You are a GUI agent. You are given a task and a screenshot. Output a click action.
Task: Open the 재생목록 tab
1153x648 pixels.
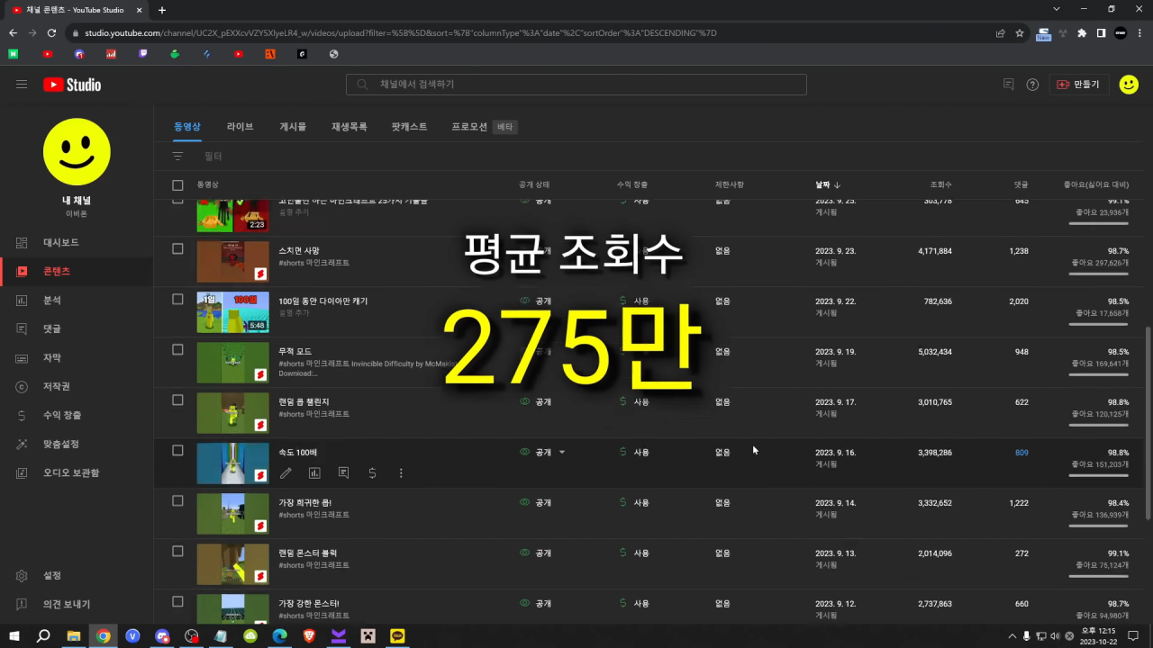click(349, 127)
